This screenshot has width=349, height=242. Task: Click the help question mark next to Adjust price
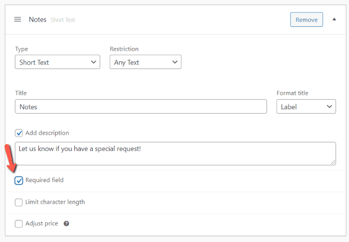(66, 224)
